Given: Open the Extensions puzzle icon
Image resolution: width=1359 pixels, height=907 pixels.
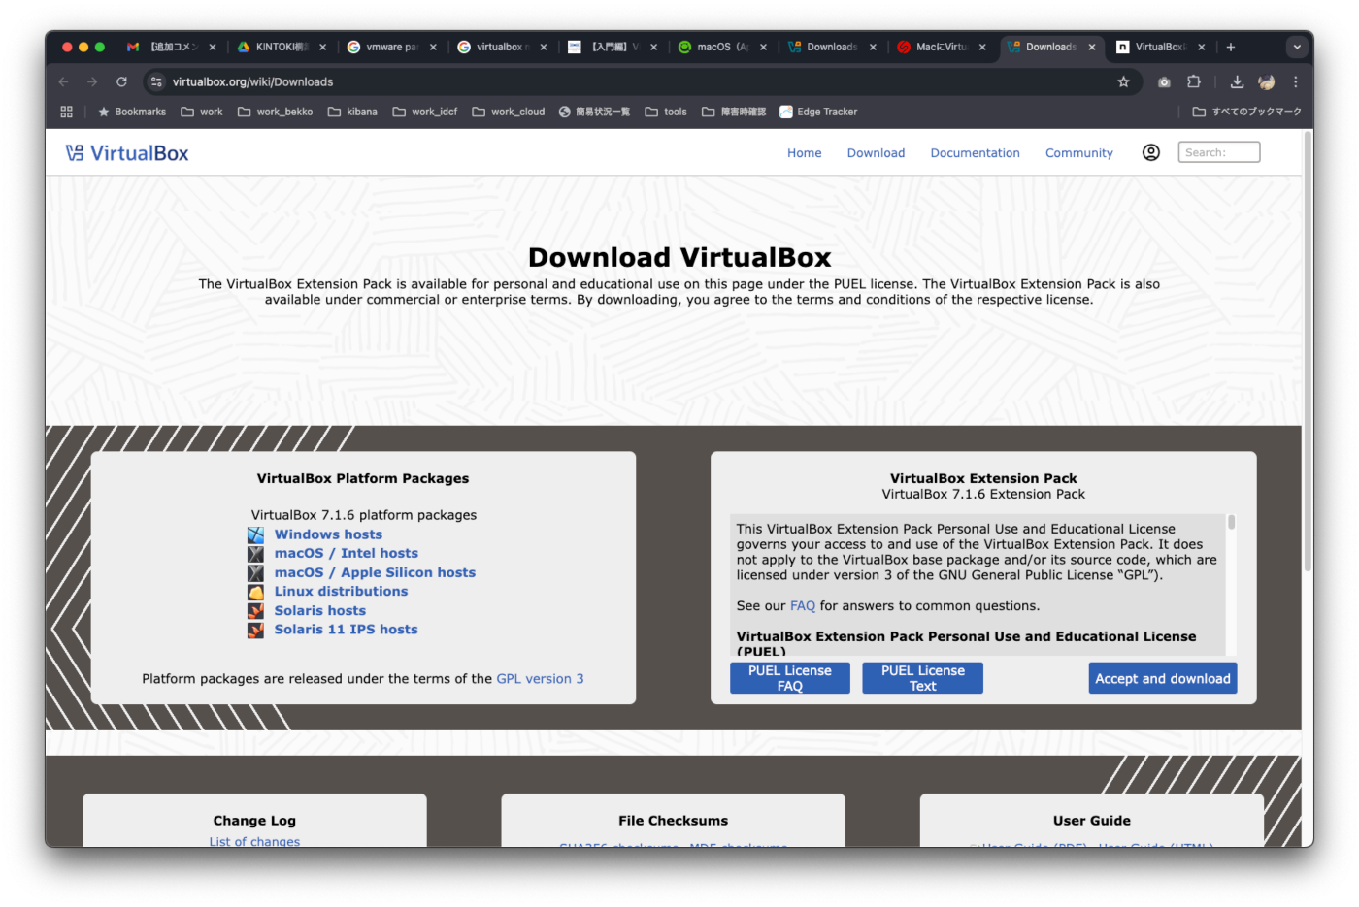Looking at the screenshot, I should click(1194, 82).
